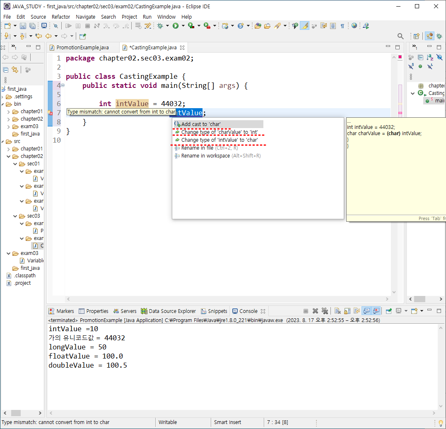The height and width of the screenshot is (429, 446).
Task: Click Next Annotation down-arrow icon
Action: (x=7, y=36)
